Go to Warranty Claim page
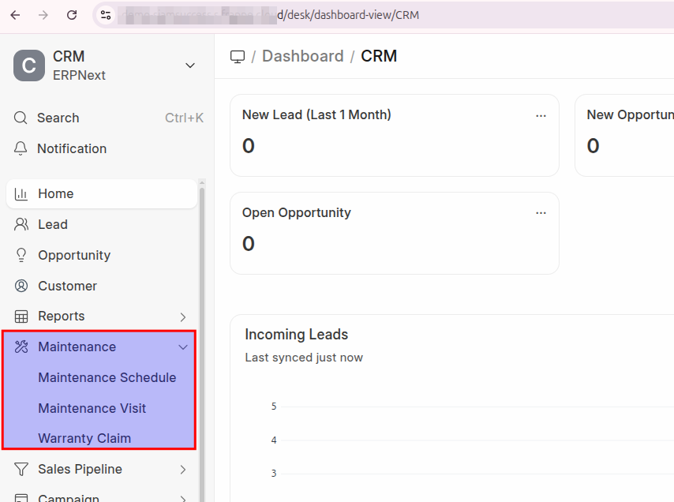 tap(84, 438)
